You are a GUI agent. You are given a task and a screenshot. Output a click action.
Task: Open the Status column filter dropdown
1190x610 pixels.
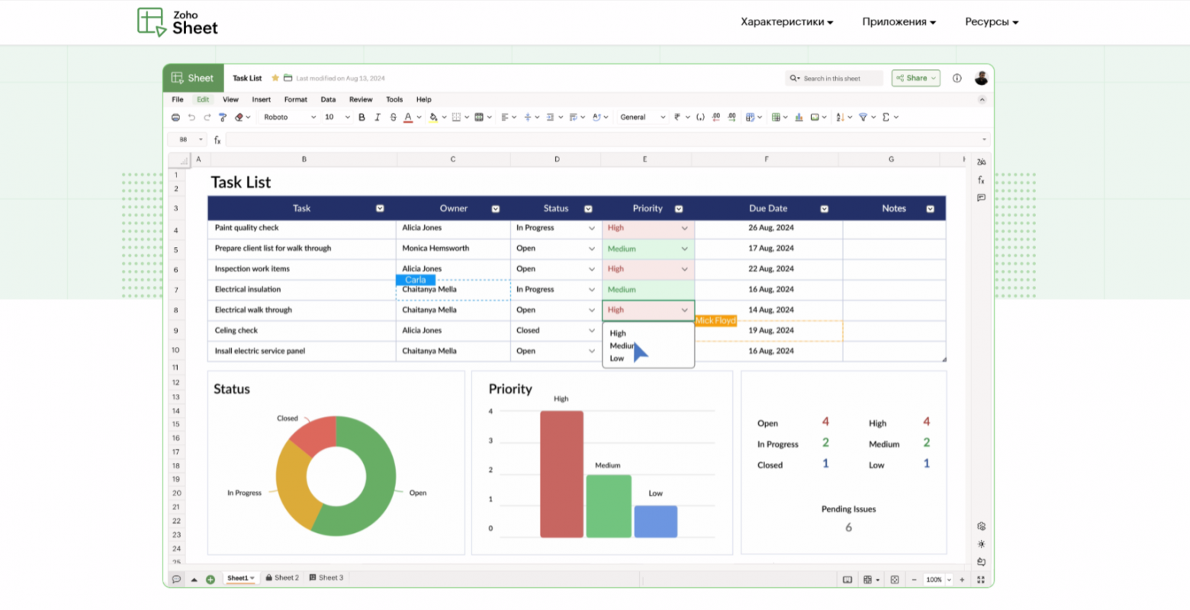pyautogui.click(x=588, y=209)
